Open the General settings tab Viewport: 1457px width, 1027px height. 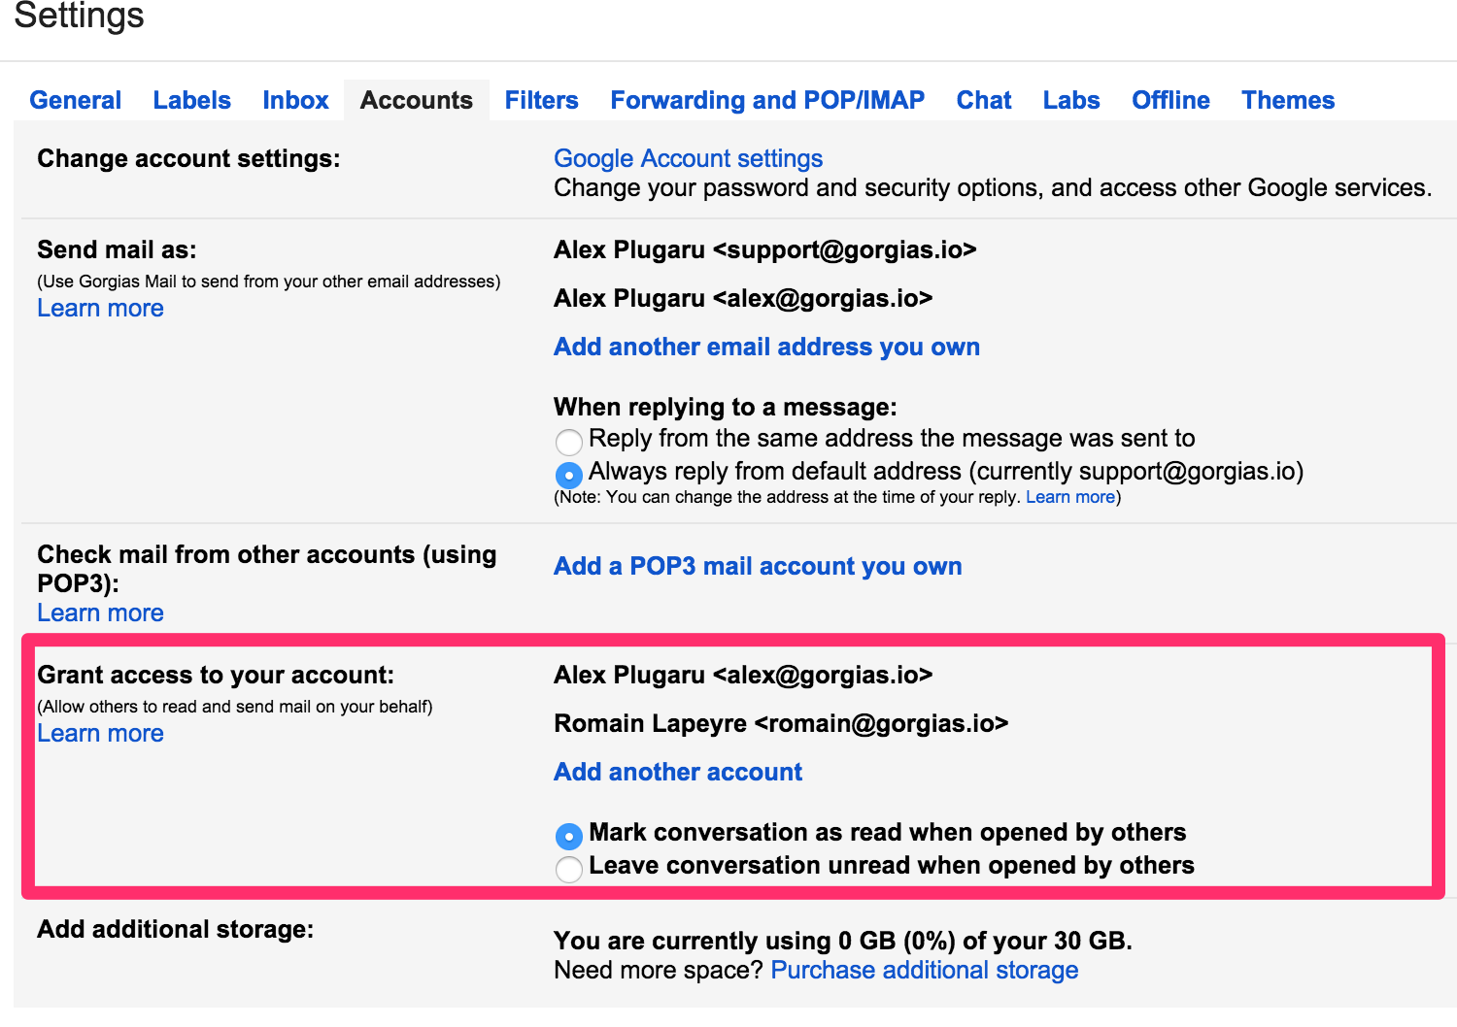(76, 100)
